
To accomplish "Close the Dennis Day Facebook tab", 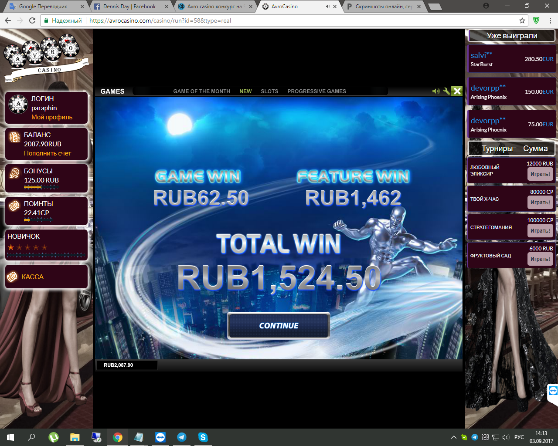I will pyautogui.click(x=167, y=7).
